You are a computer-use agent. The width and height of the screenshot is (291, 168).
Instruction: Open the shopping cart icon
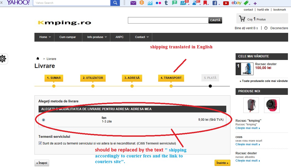point(242,19)
